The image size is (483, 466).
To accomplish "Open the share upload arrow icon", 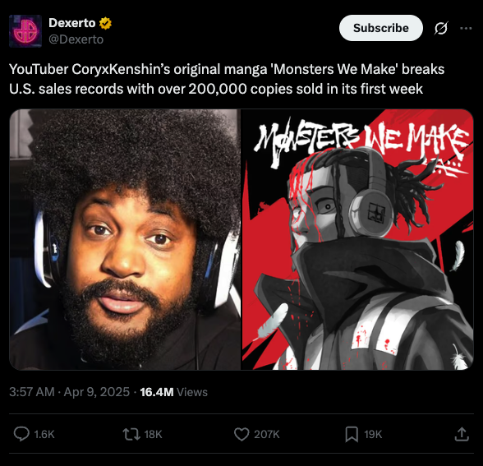I will (462, 434).
